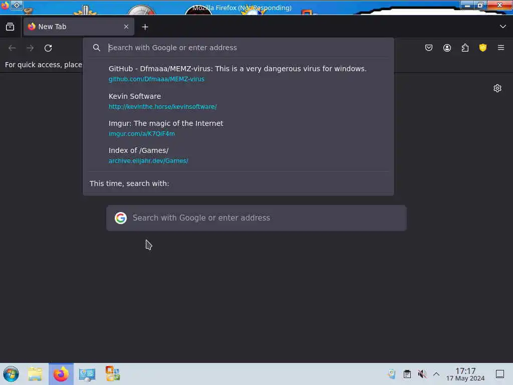Open the Windows Start orb
Screen dimensions: 513x385
[11, 374]
